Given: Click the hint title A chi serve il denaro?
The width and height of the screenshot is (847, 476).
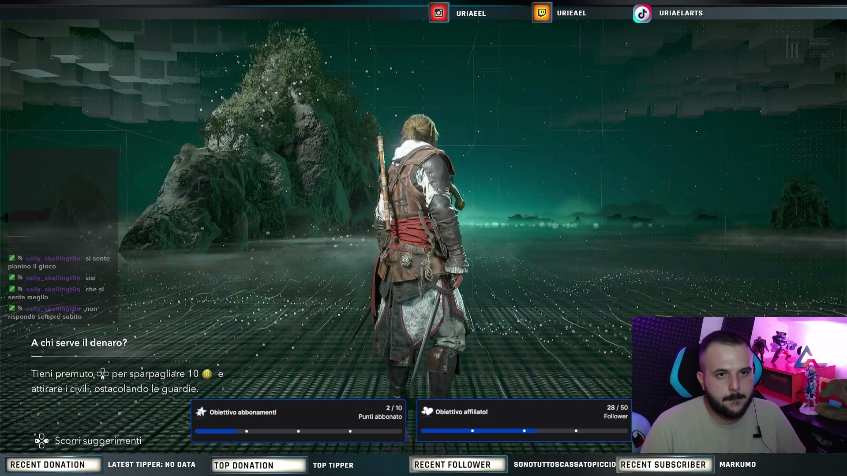Looking at the screenshot, I should coord(79,342).
